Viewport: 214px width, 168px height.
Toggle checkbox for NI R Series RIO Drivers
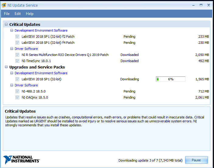point(17,55)
